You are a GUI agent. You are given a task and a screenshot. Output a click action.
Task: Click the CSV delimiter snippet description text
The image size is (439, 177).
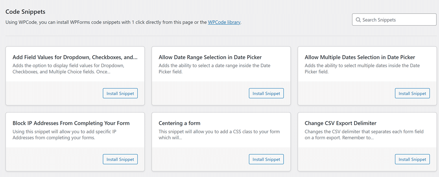[364, 135]
